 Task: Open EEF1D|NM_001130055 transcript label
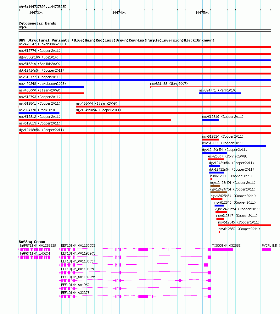(78, 277)
